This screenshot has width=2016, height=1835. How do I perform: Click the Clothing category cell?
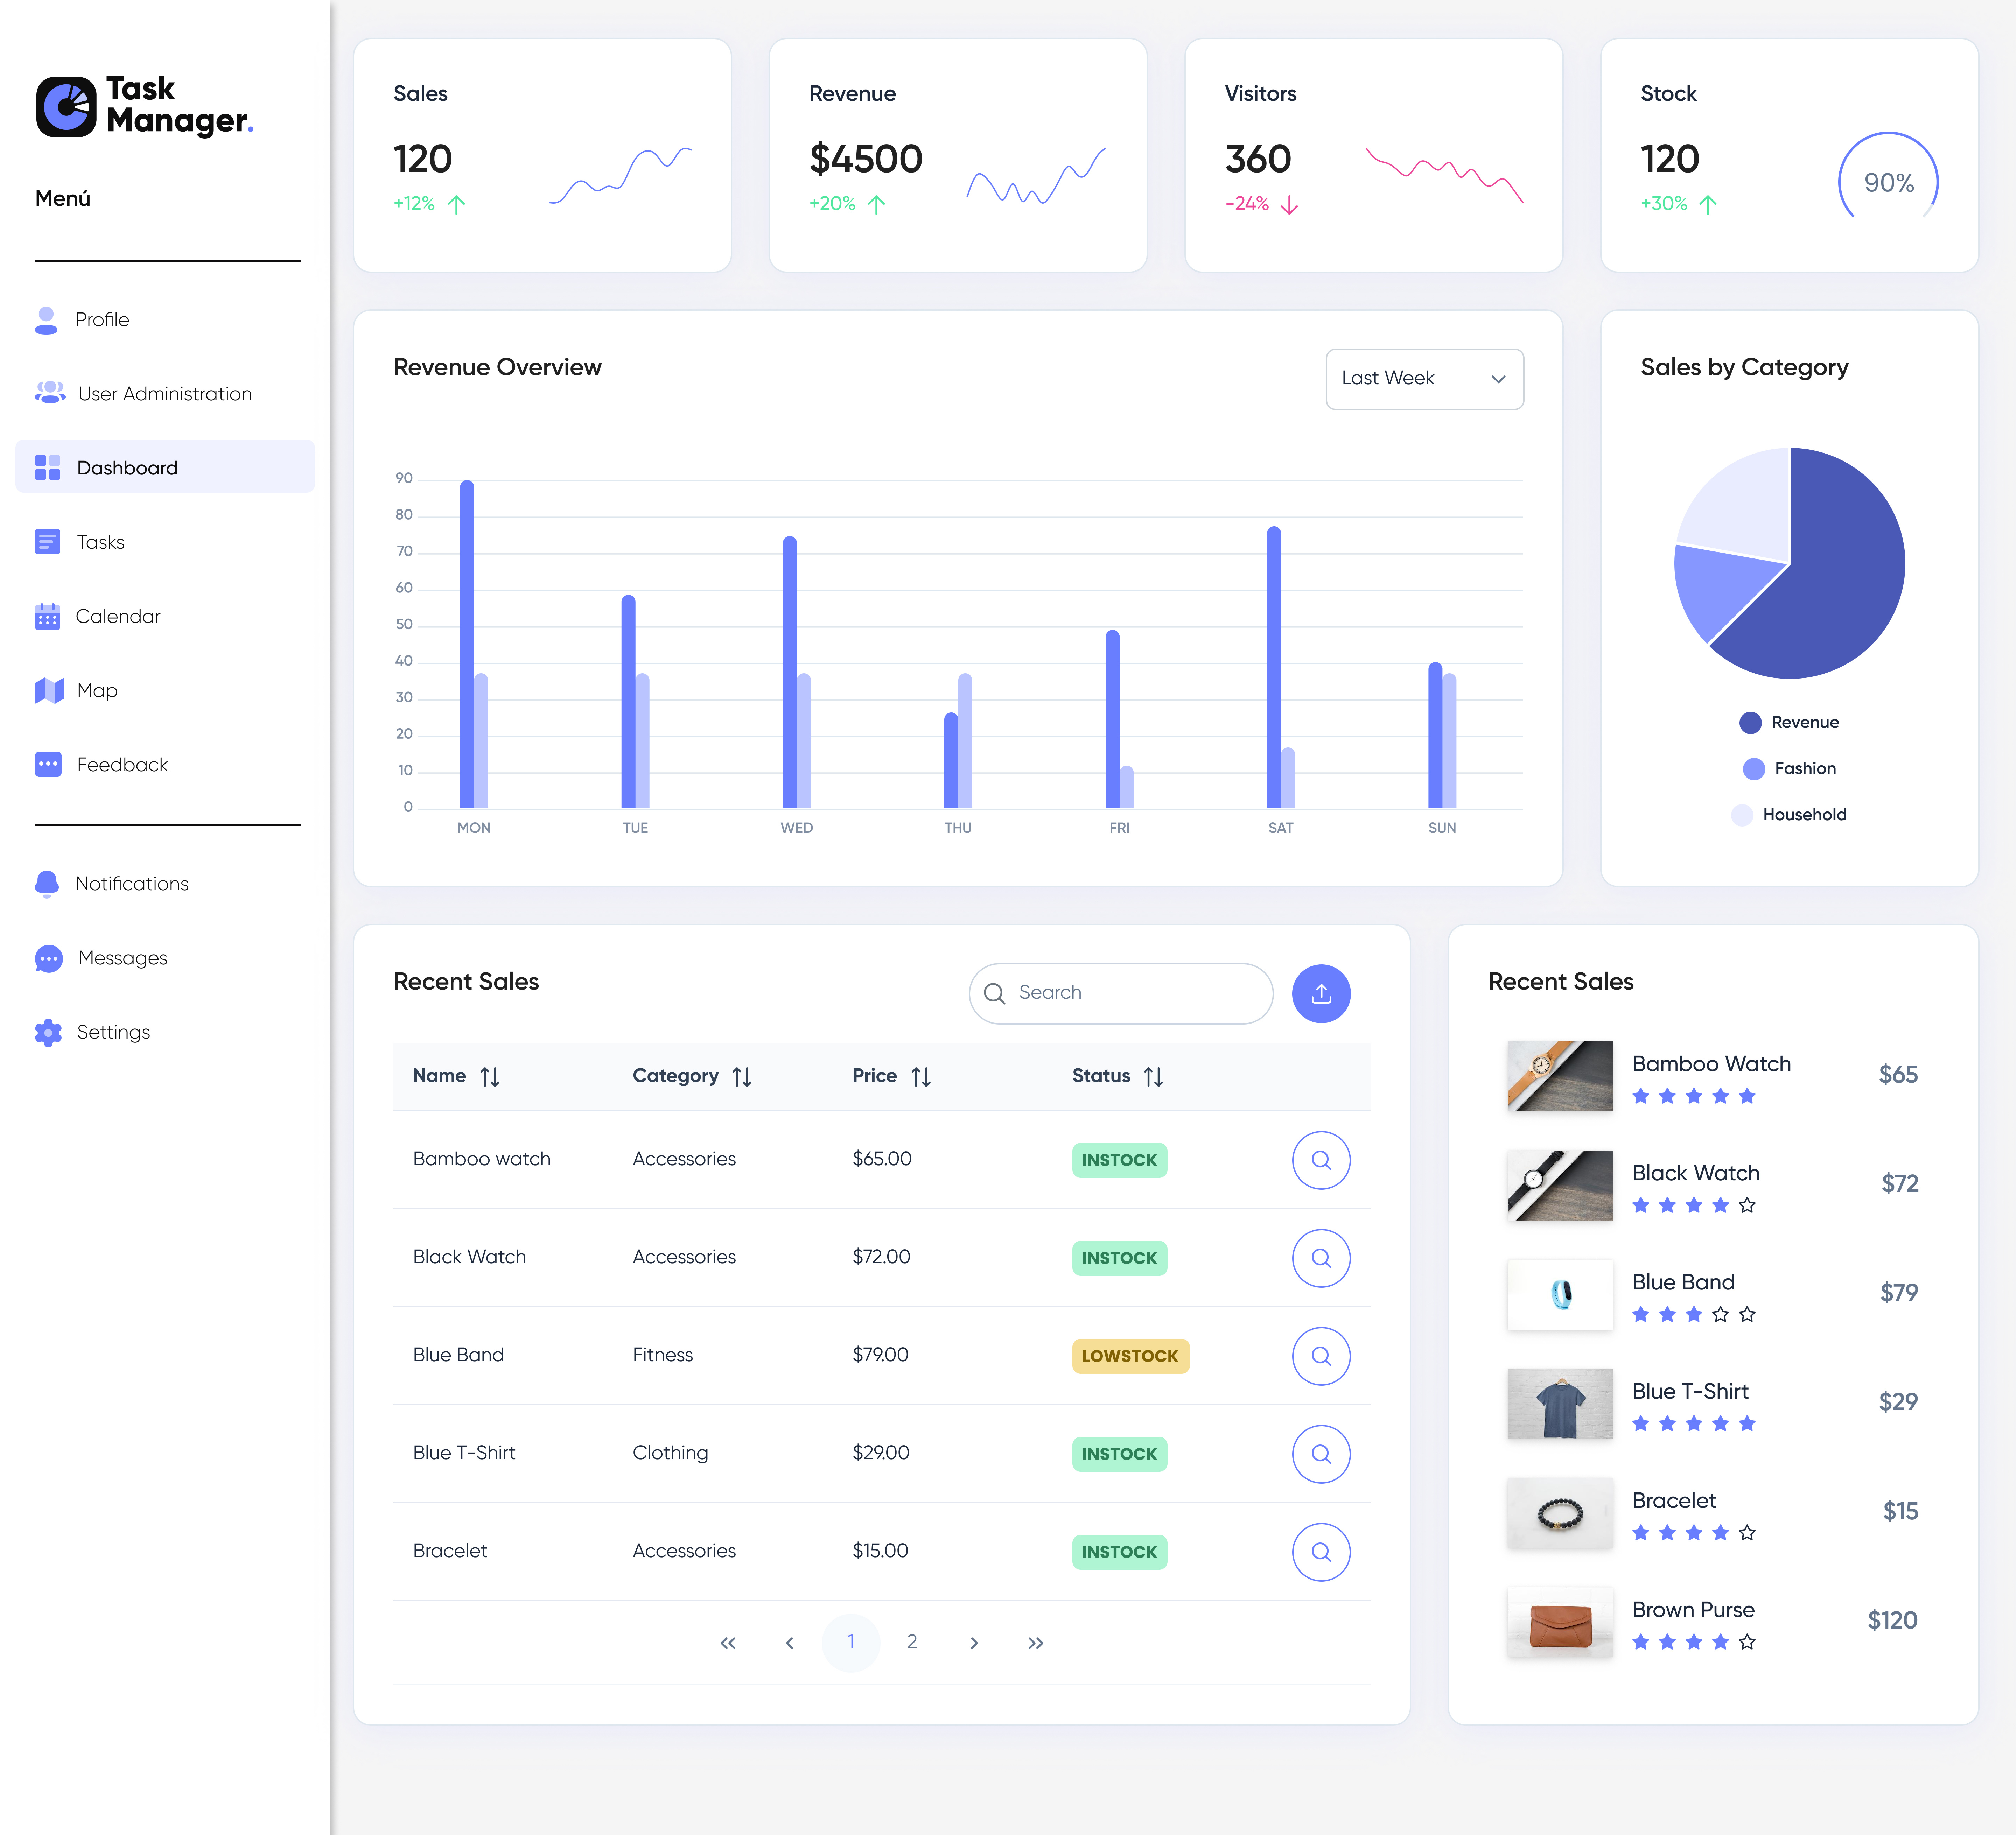670,1453
